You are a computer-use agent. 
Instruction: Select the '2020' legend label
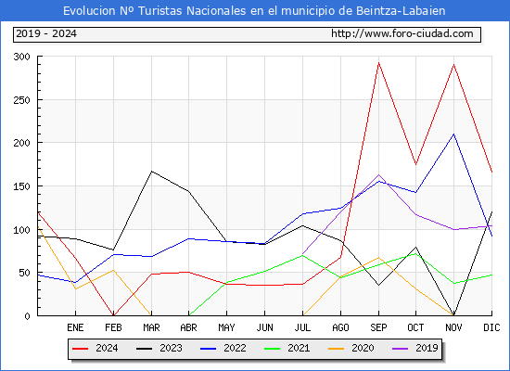click(x=363, y=348)
